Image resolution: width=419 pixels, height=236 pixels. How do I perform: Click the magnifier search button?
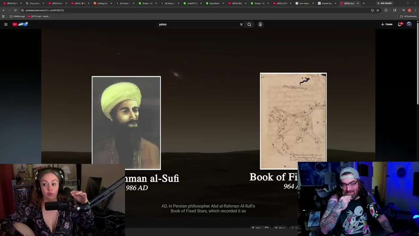coord(249,24)
